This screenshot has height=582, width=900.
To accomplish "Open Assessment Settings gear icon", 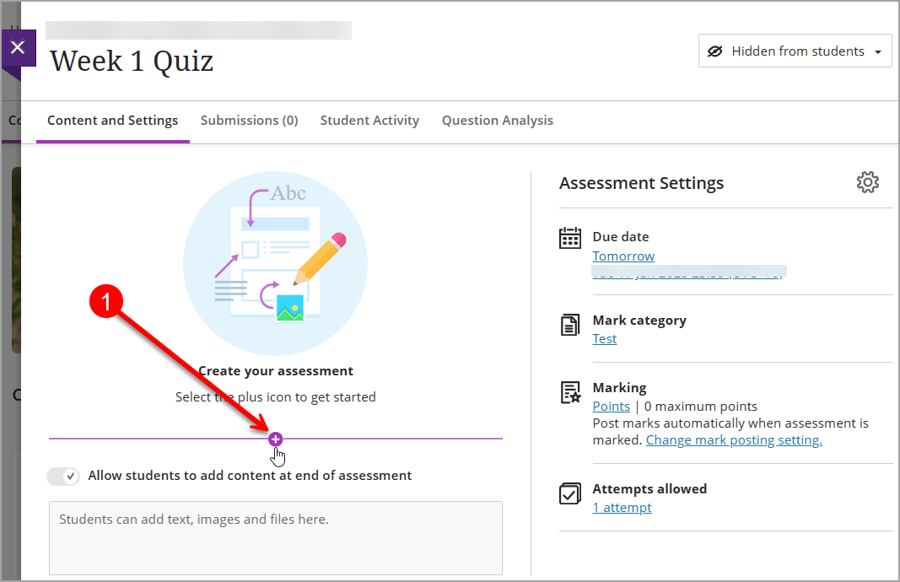I will 867,182.
